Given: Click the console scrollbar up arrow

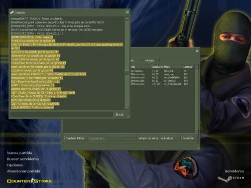Looking at the screenshot, I should pyautogui.click(x=127, y=19).
